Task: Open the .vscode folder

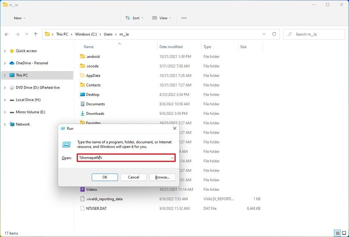Action: click(92, 66)
